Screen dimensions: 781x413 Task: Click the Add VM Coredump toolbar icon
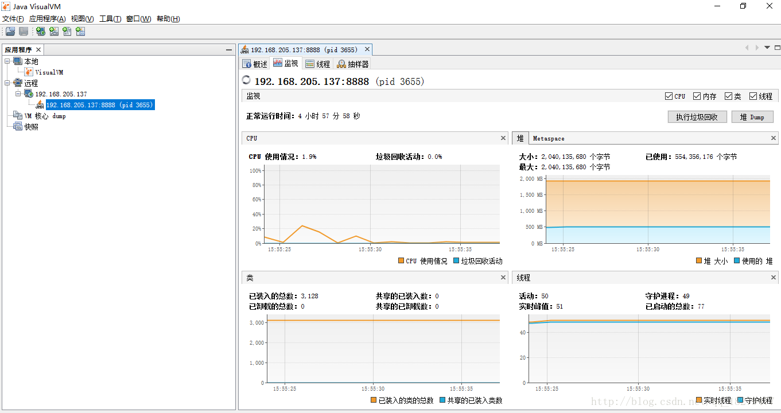(x=67, y=32)
